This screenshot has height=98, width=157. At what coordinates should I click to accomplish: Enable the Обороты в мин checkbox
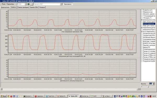(142, 12)
